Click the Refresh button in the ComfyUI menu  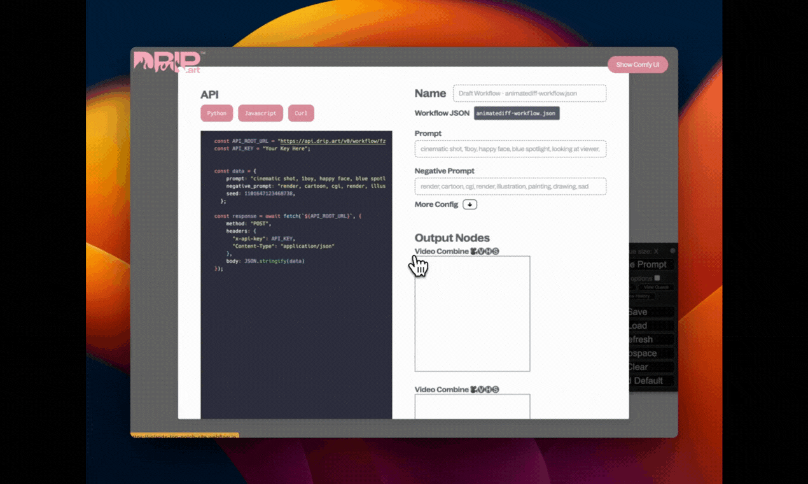[651, 339]
